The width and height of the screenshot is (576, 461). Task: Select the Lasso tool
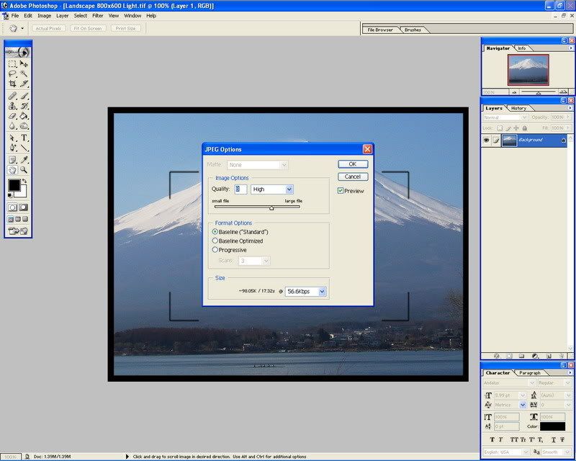coord(12,73)
